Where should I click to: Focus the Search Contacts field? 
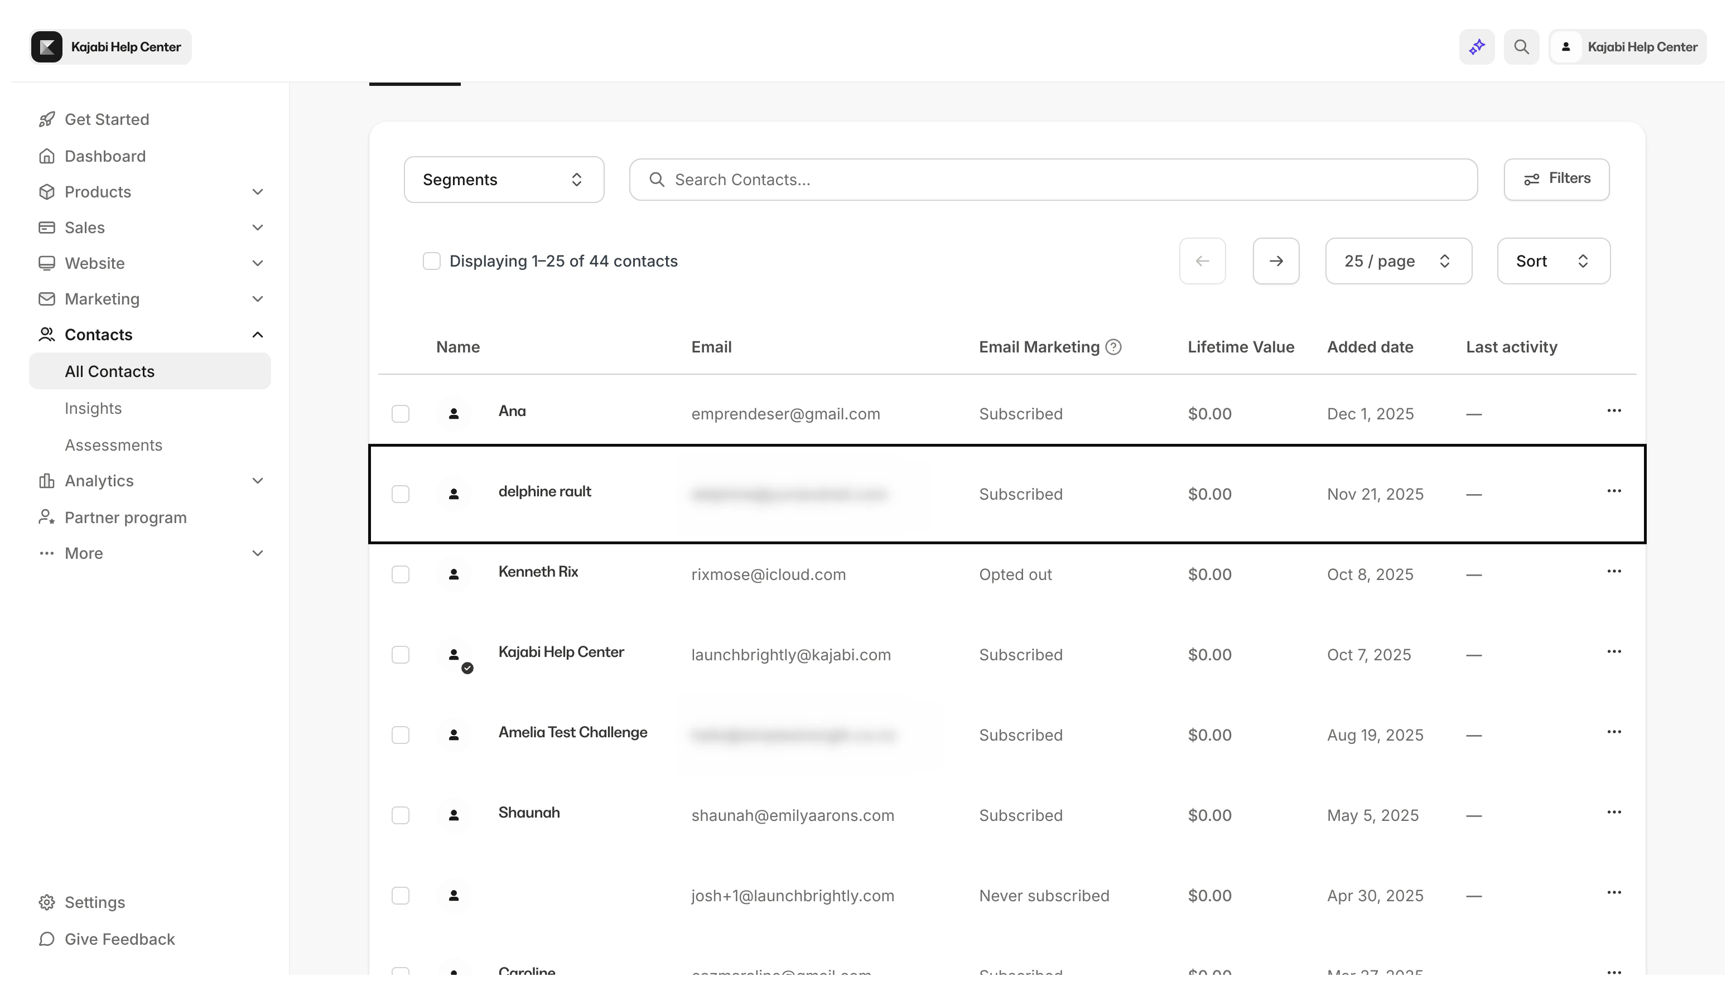click(x=1053, y=180)
